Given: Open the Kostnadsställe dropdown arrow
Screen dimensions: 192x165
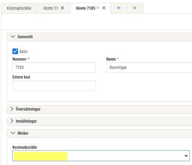Looking at the screenshot, I should coord(186,156).
